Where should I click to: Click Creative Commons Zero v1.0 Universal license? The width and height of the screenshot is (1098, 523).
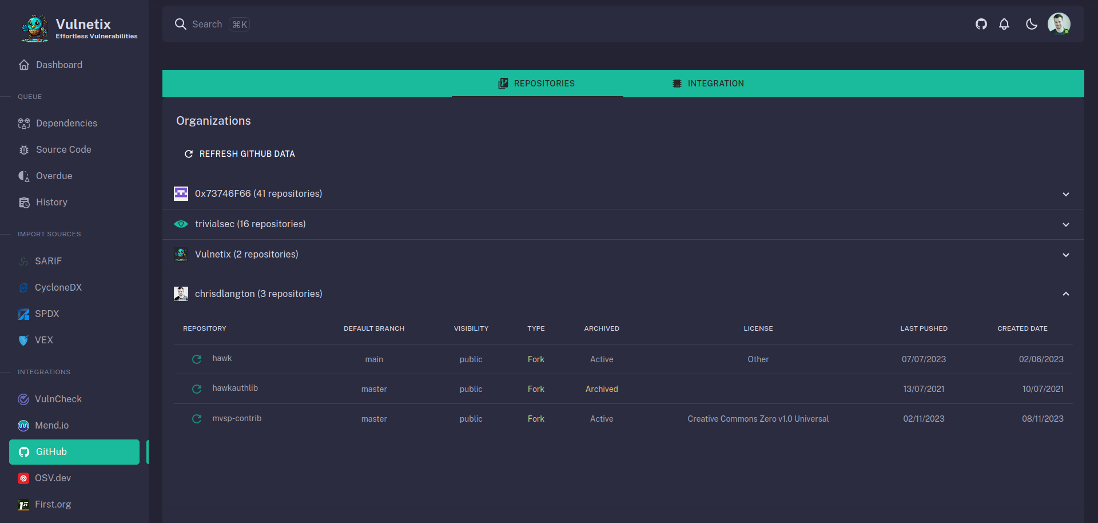click(x=758, y=419)
